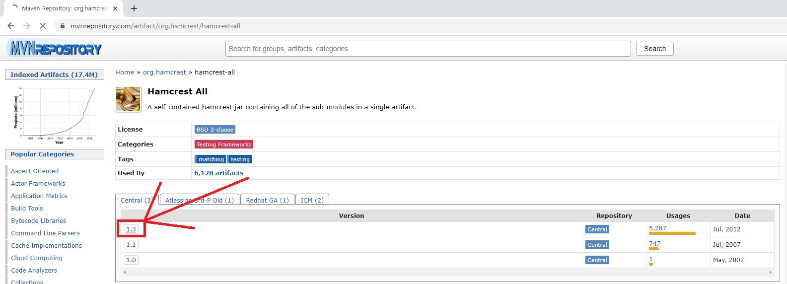Click the 5,287 usages link
Image resolution: width=787 pixels, height=284 pixels.
point(657,228)
